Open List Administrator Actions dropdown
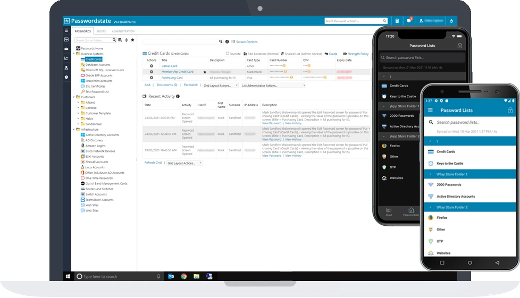The height and width of the screenshot is (298, 520). point(273,86)
